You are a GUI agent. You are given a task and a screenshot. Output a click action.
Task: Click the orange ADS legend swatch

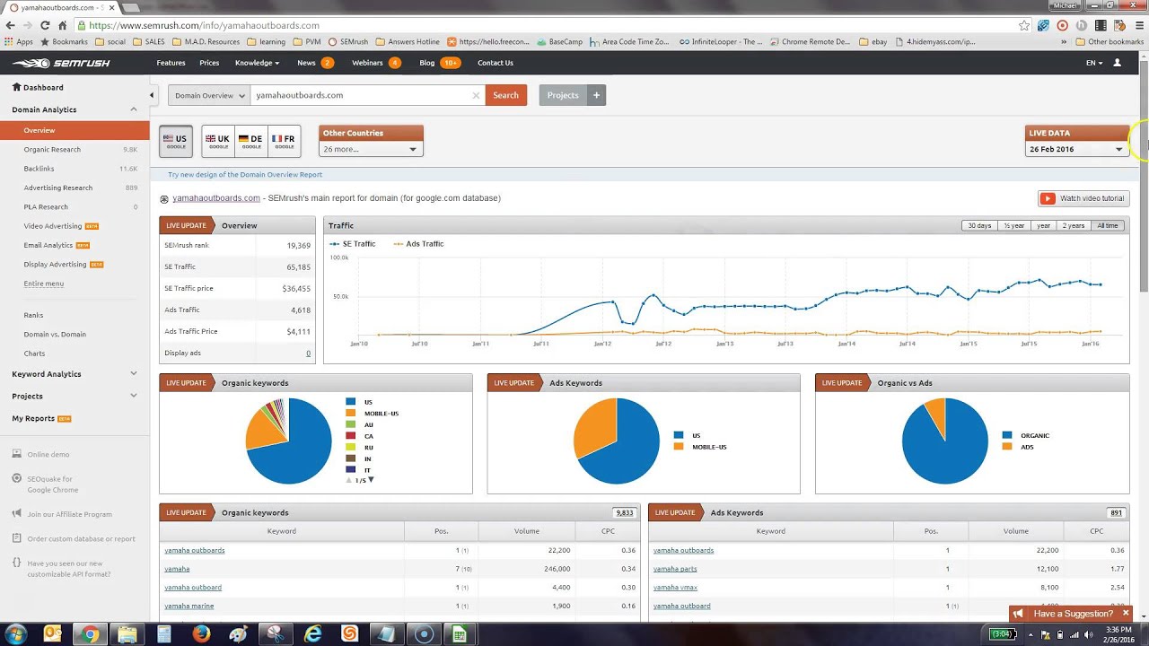1007,447
